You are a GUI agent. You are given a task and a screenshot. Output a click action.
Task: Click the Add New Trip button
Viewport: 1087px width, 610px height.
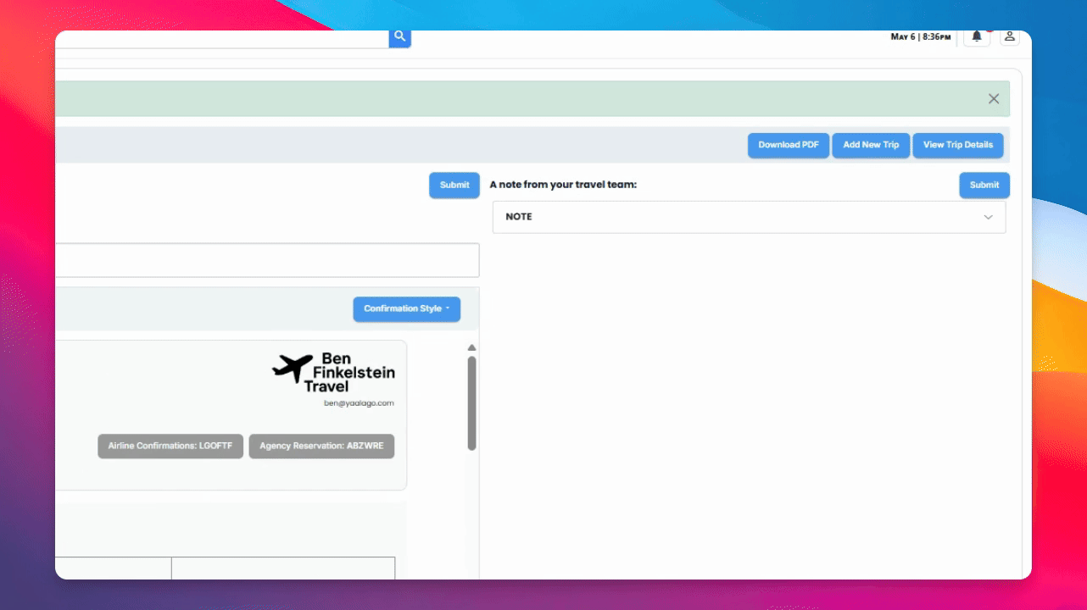871,145
